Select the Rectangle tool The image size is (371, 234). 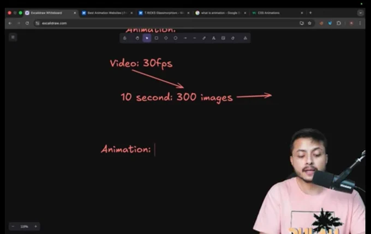pos(157,38)
